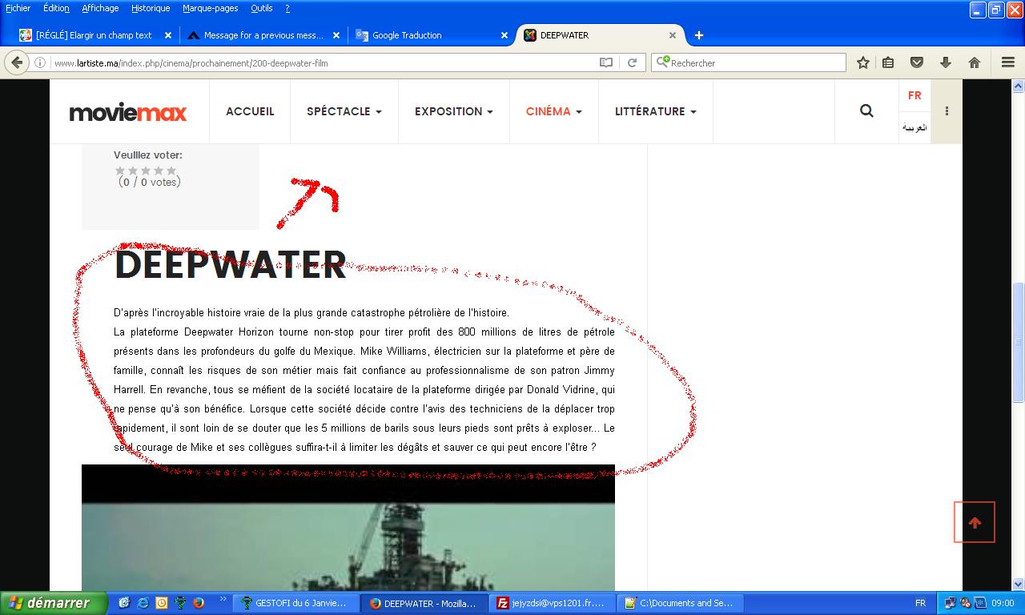Image resolution: width=1025 pixels, height=615 pixels.
Task: Expand the SPÉCTACLE dropdown menu
Action: coord(344,111)
